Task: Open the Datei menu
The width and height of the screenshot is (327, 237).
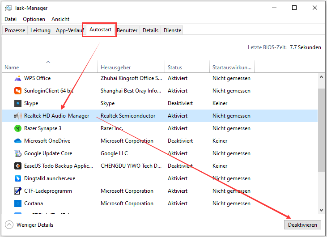Action: (10, 19)
